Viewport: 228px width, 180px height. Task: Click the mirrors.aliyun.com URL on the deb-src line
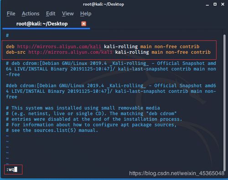70,52
